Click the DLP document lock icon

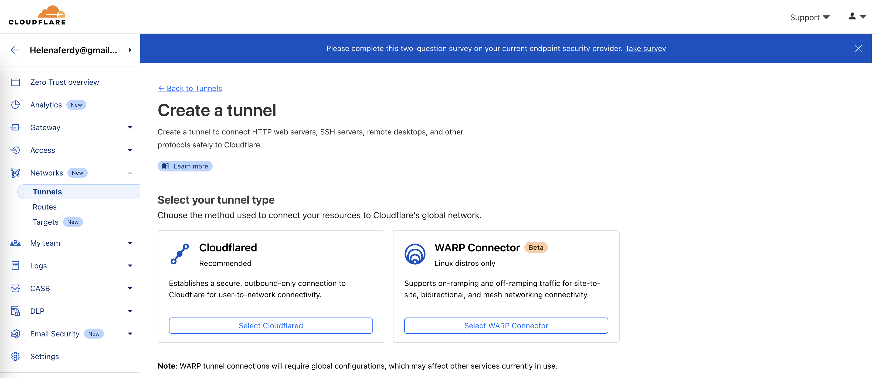(15, 311)
